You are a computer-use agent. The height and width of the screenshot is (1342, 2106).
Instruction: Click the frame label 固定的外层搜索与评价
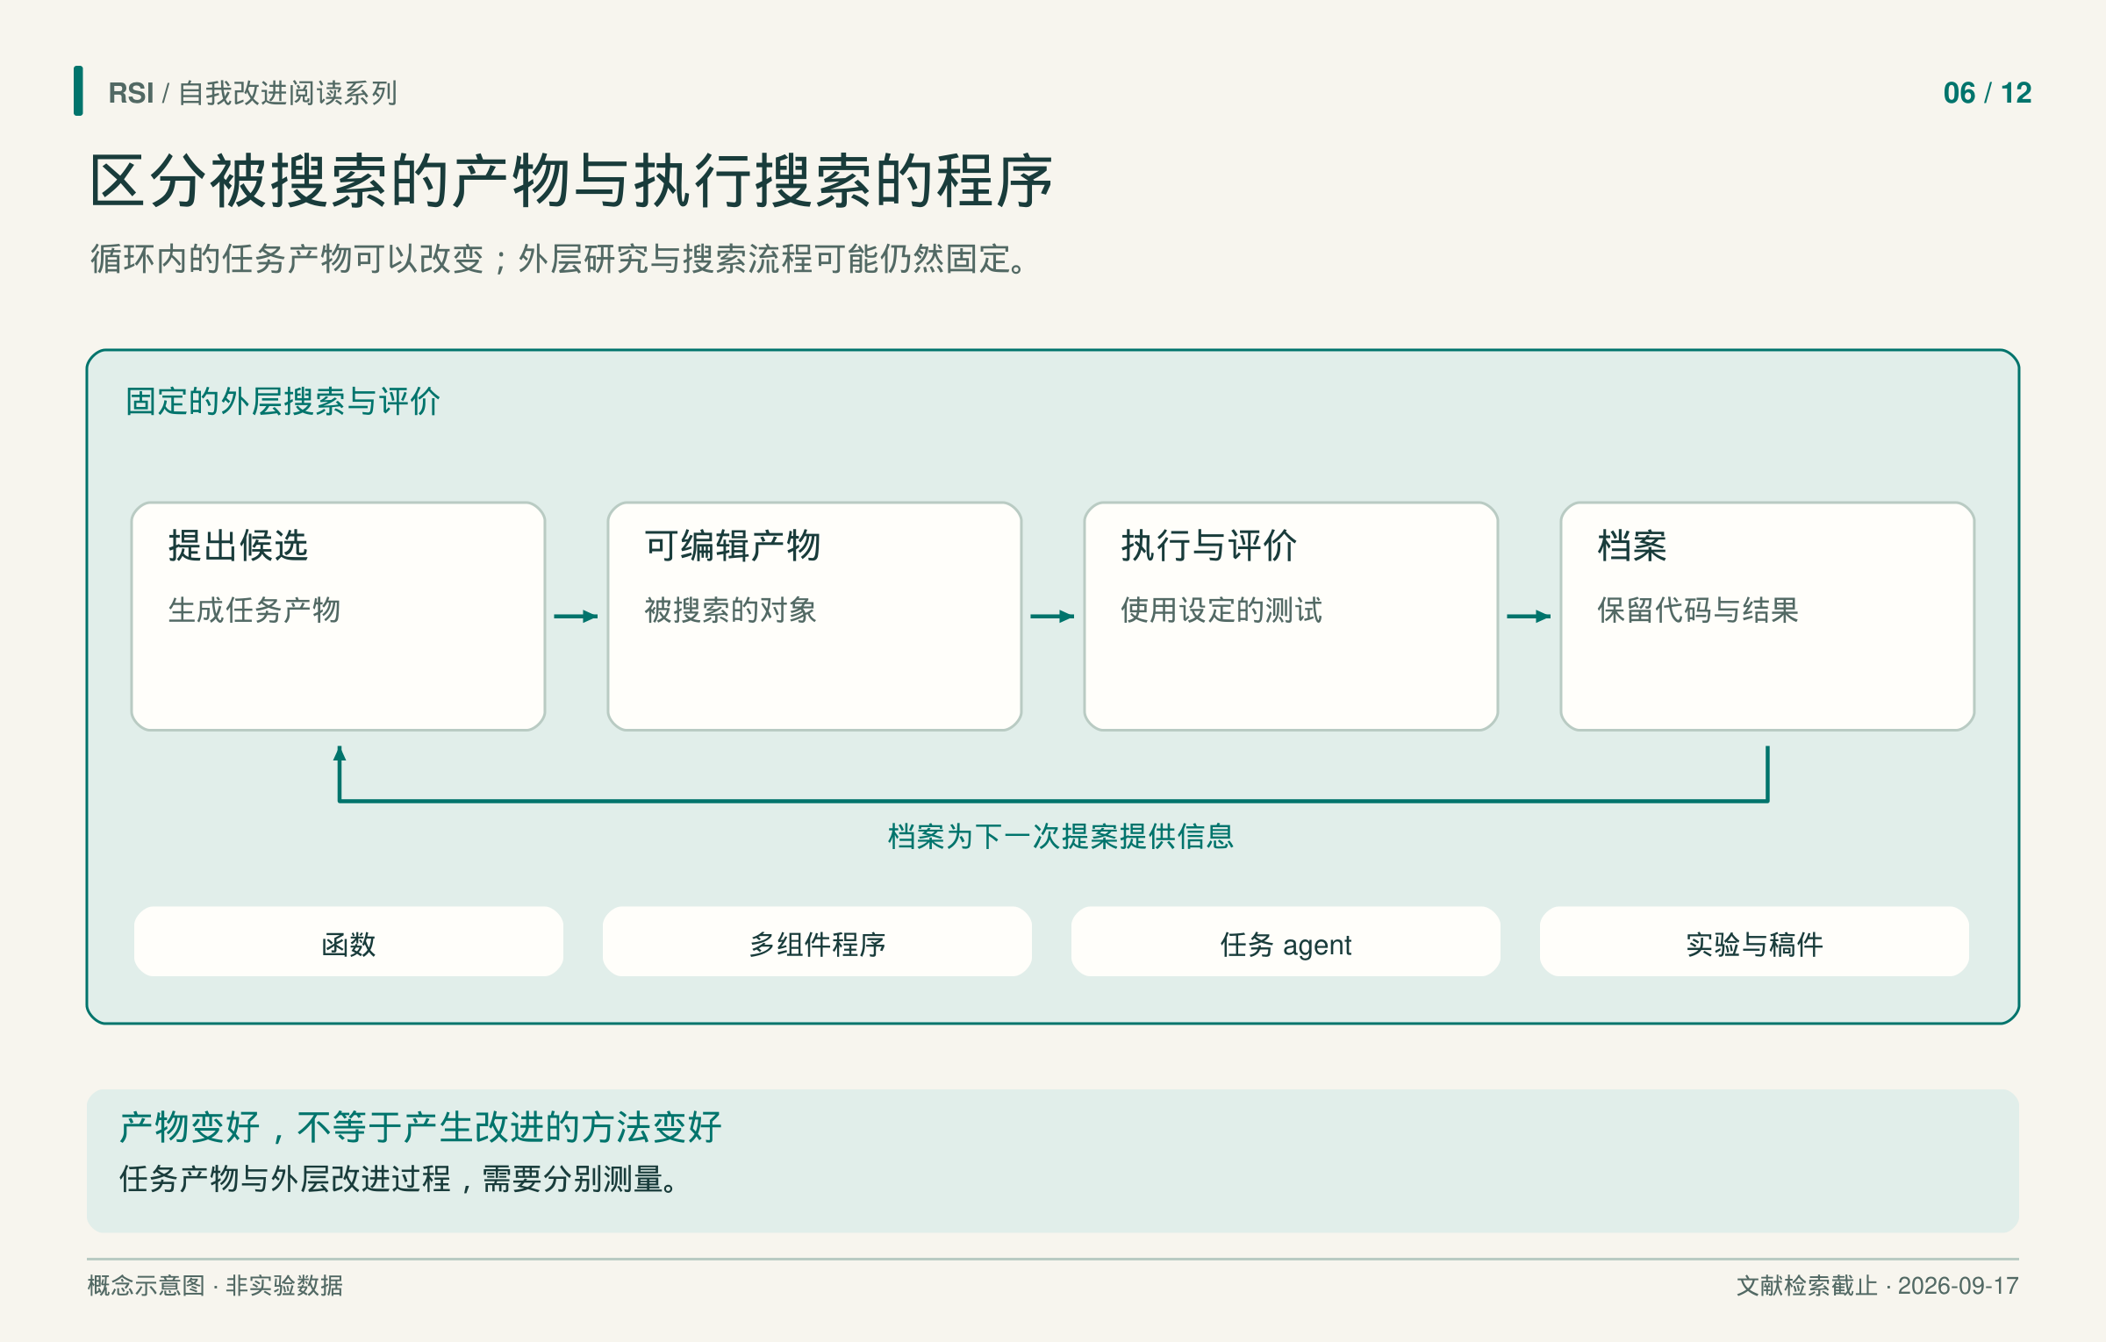283,401
